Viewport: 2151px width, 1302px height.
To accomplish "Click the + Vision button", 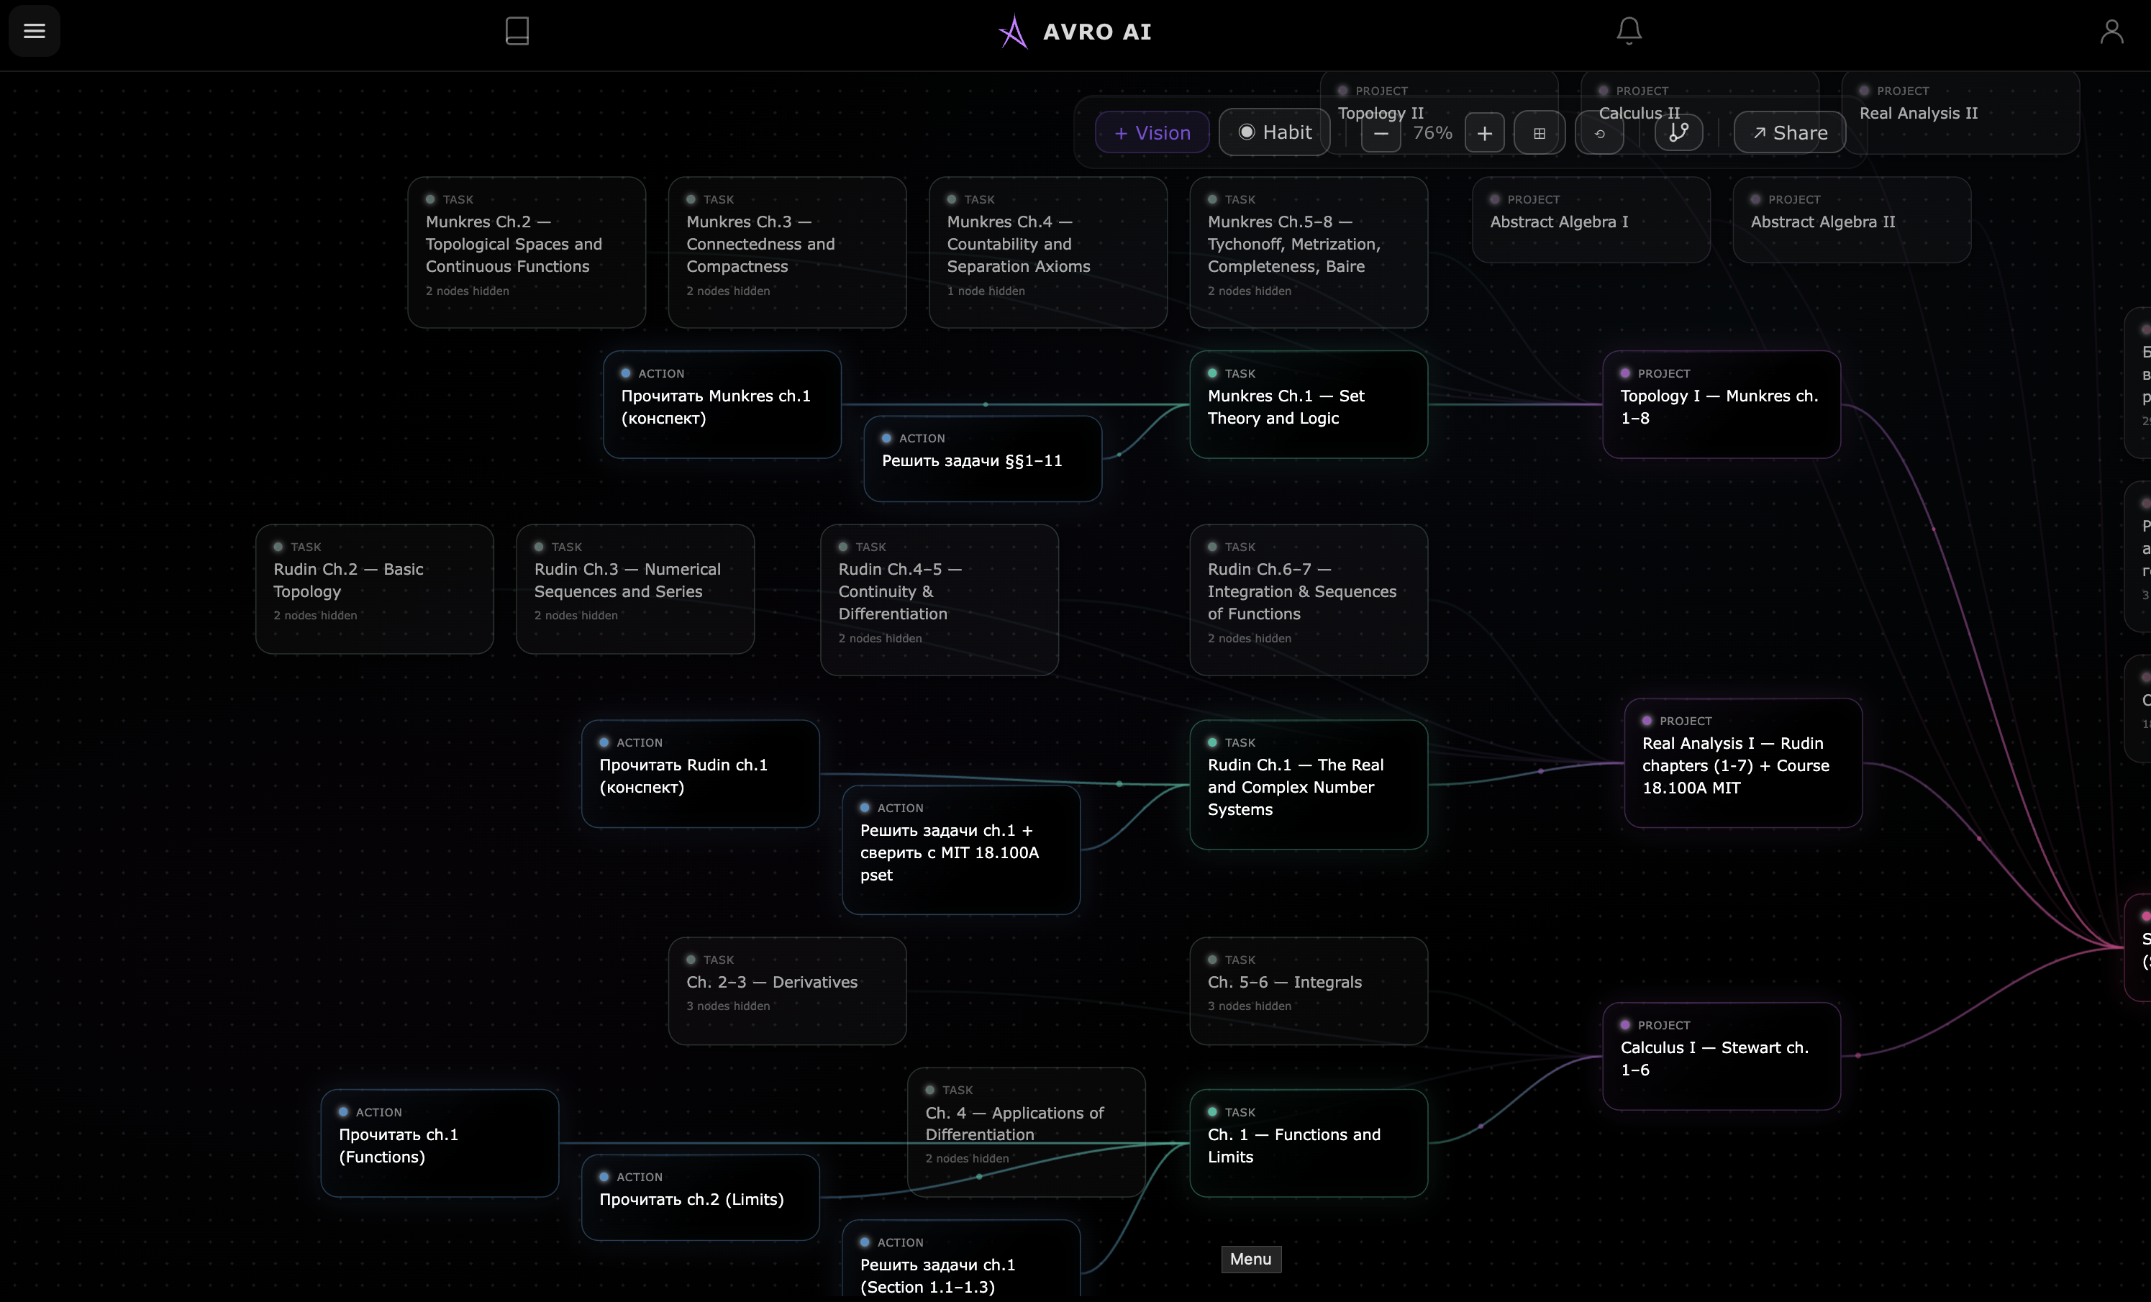I will click(x=1152, y=132).
